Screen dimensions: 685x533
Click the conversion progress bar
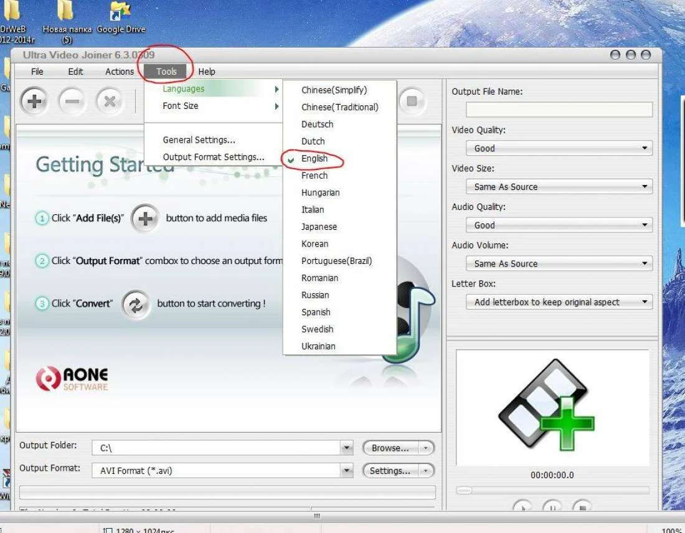227,493
